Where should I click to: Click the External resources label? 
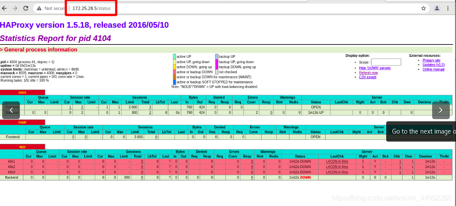point(425,56)
